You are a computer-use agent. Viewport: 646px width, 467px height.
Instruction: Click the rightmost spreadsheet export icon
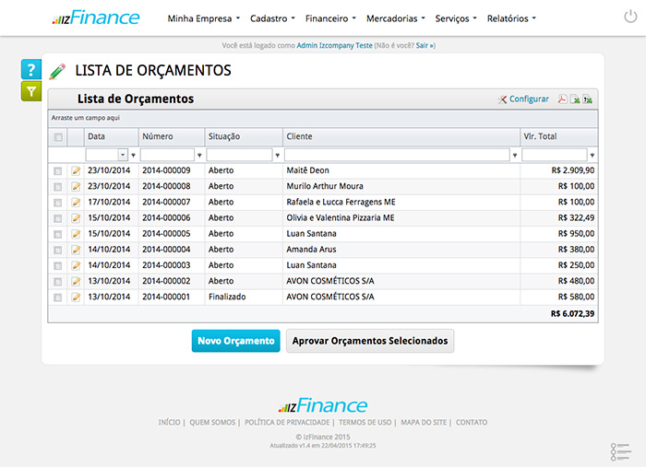[x=587, y=99]
